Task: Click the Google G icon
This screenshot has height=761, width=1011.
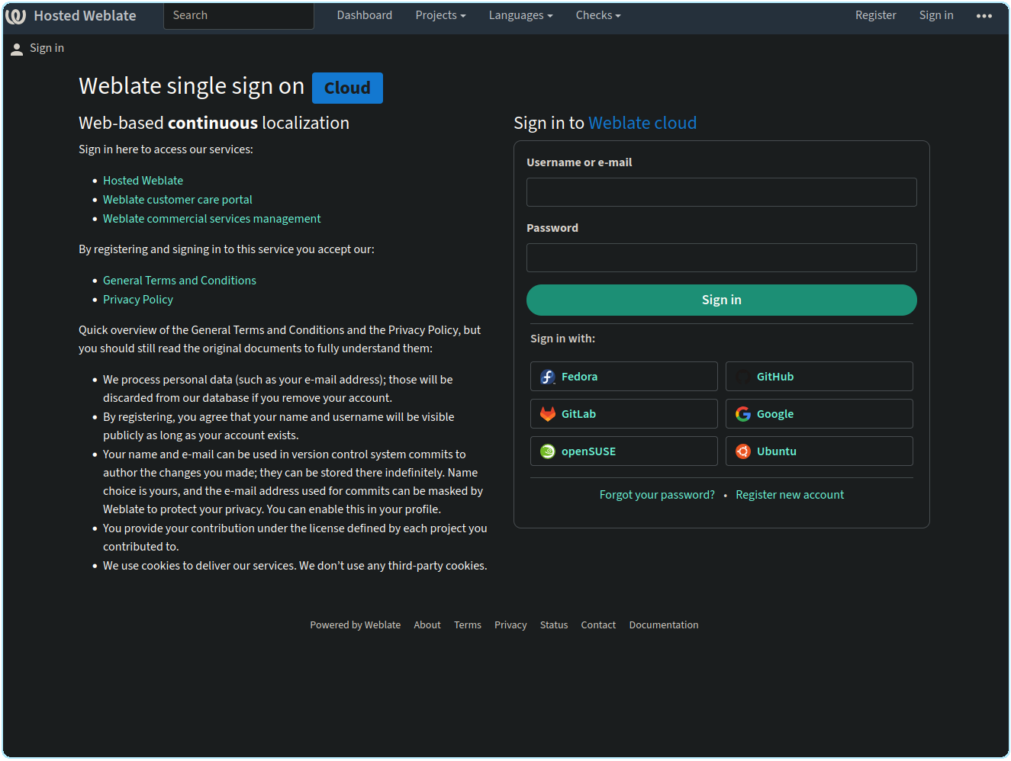Action: tap(743, 414)
